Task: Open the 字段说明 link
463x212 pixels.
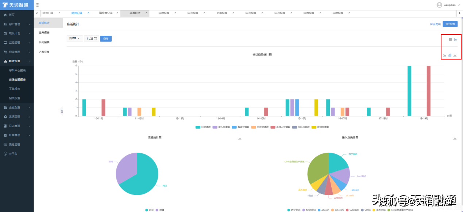Action: (x=435, y=24)
